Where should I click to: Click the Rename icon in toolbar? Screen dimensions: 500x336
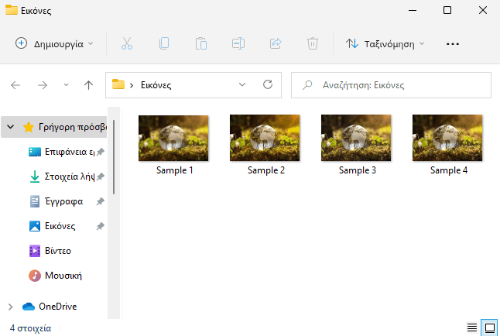pyautogui.click(x=238, y=43)
